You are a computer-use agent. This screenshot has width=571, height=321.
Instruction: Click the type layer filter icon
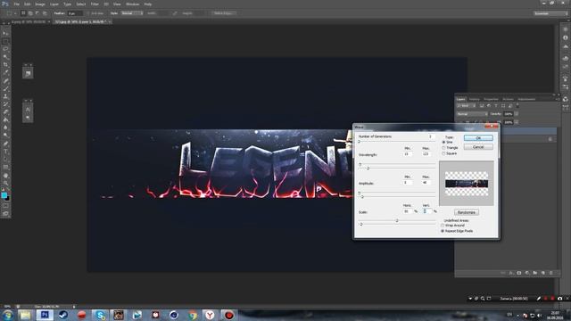point(496,106)
